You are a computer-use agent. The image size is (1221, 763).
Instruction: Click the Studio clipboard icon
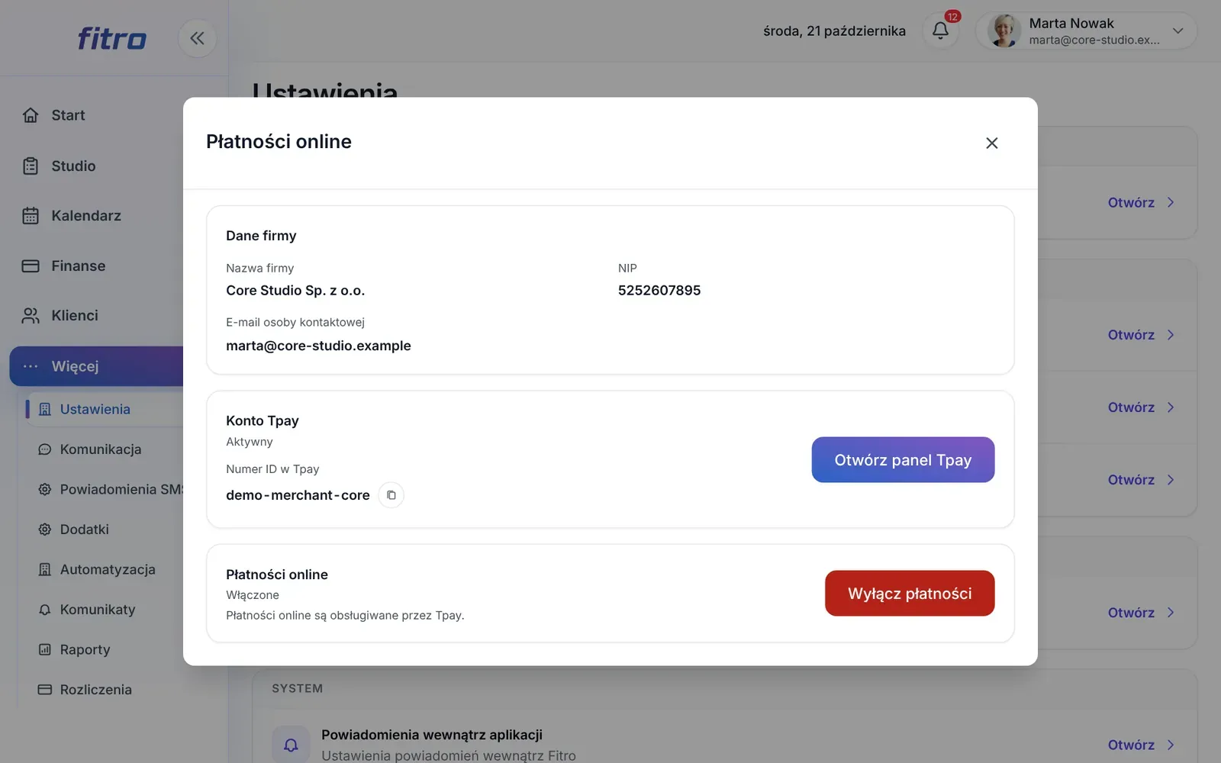click(31, 166)
